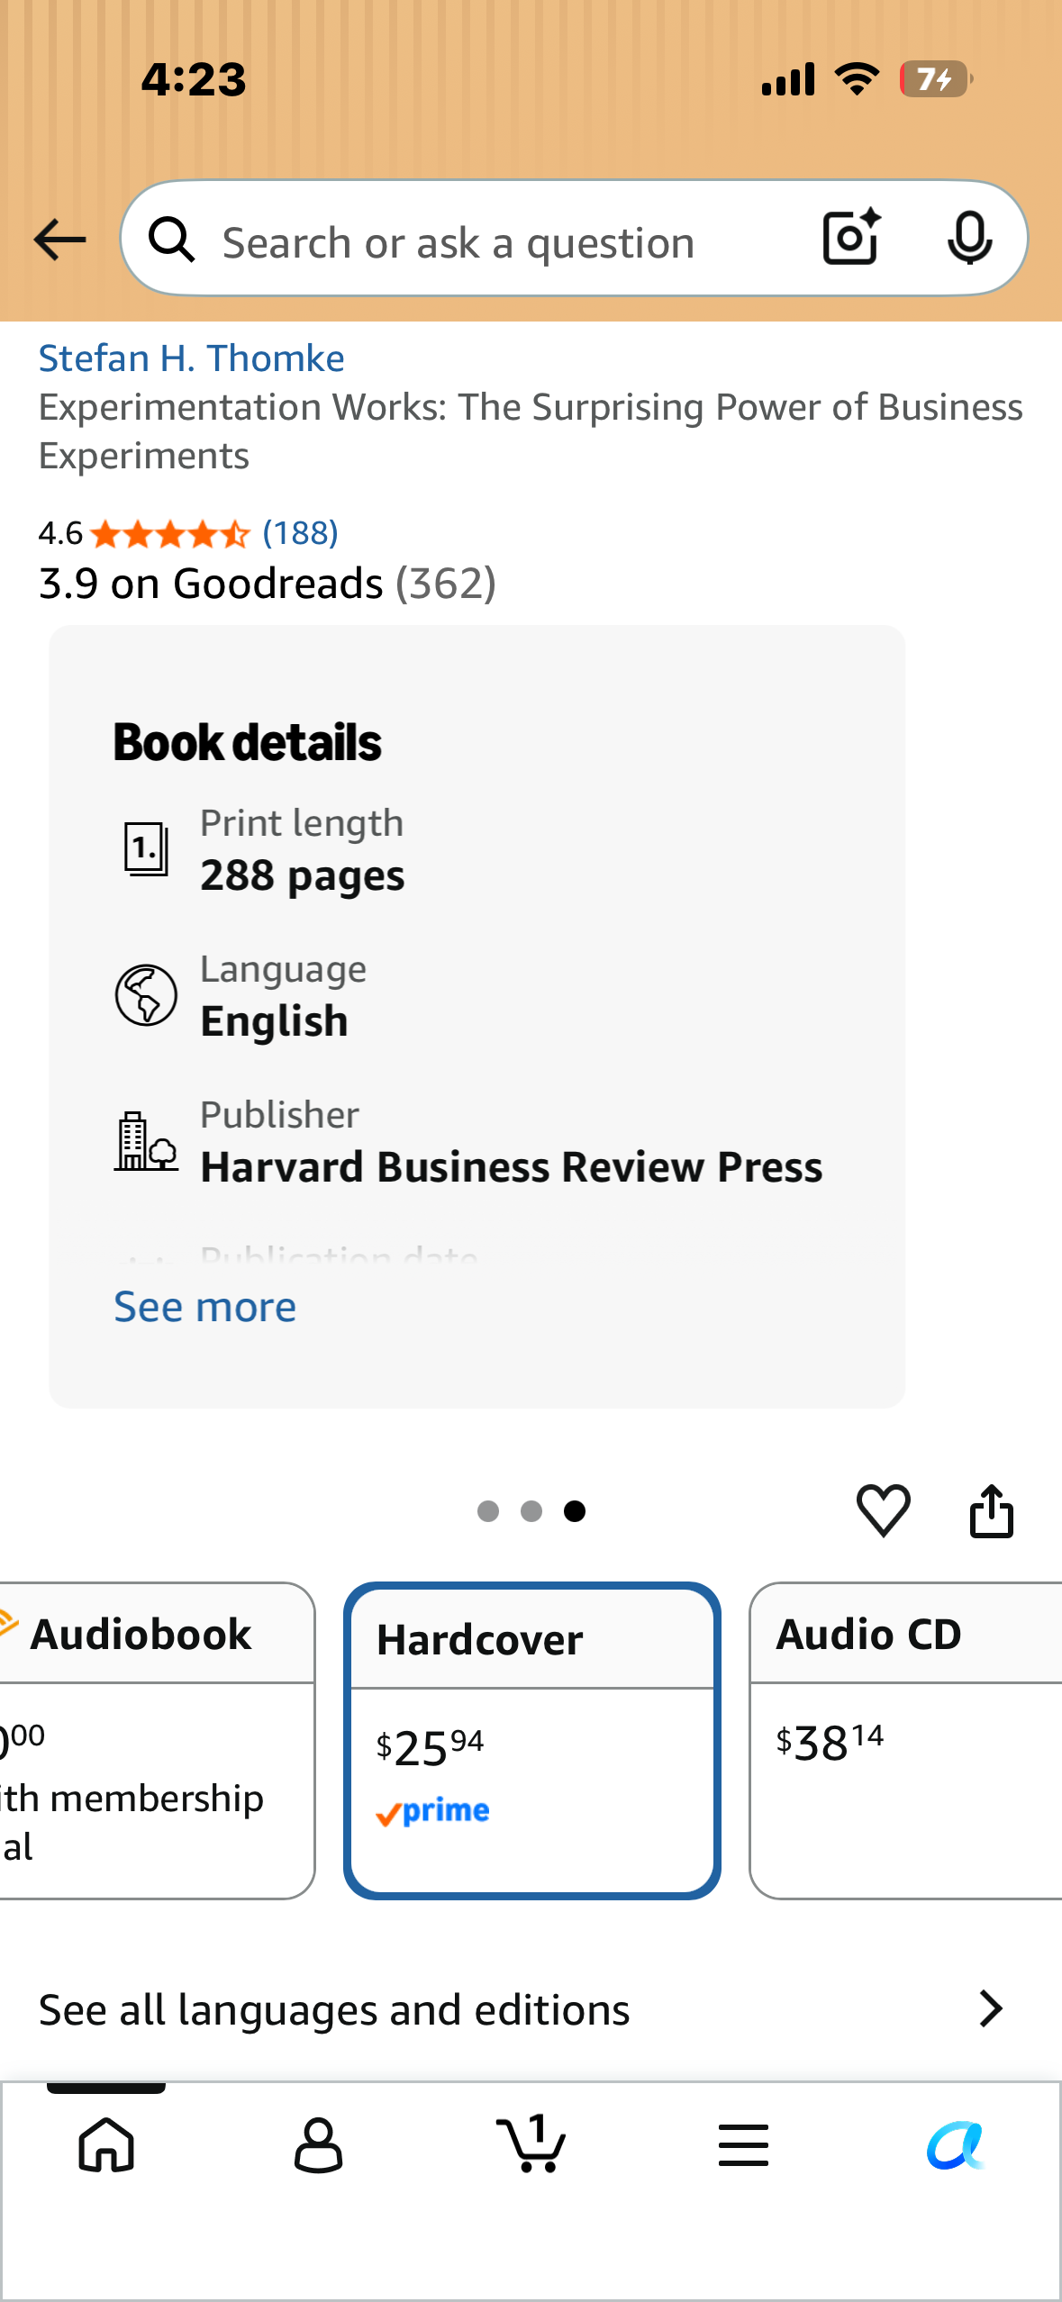Tap the Wi-Fi status icon
The height and width of the screenshot is (2302, 1062).
[x=858, y=79]
